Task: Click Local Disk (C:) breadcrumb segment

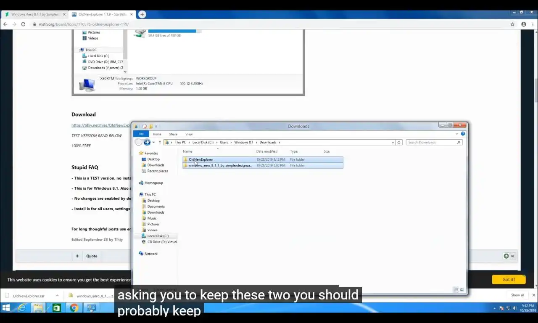Action: [x=203, y=142]
